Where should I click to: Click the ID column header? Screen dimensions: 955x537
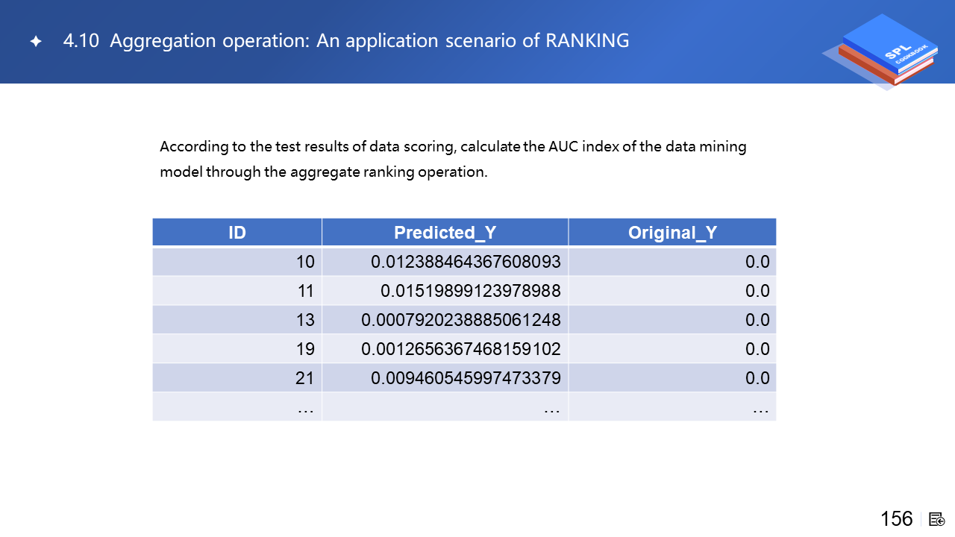[x=237, y=233]
